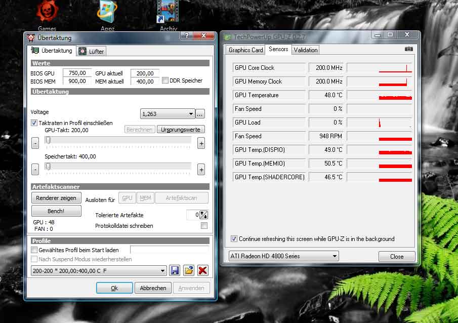Open the Appz desktop icon
Viewport: 458px width, 323px height.
(107, 15)
